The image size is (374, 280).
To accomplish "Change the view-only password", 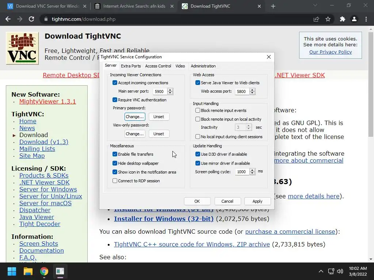I will click(135, 134).
